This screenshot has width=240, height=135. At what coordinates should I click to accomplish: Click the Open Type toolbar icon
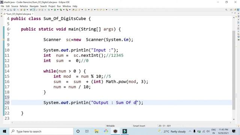pos(73,10)
